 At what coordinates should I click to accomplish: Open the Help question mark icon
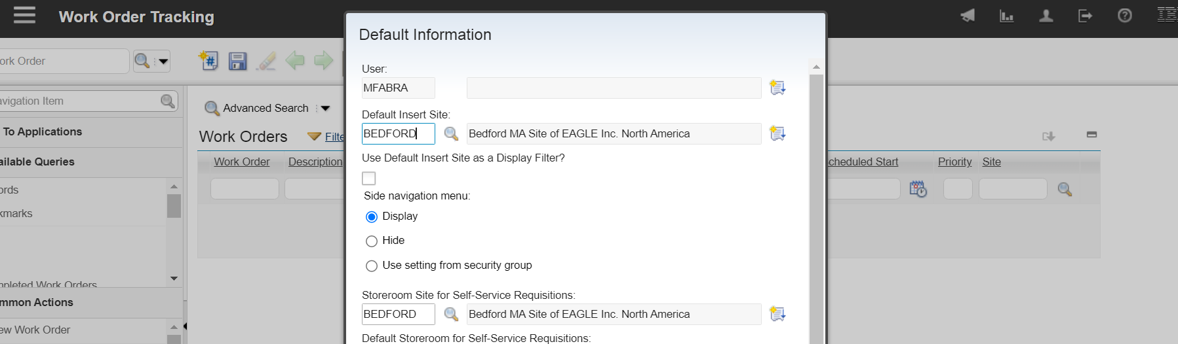point(1124,16)
